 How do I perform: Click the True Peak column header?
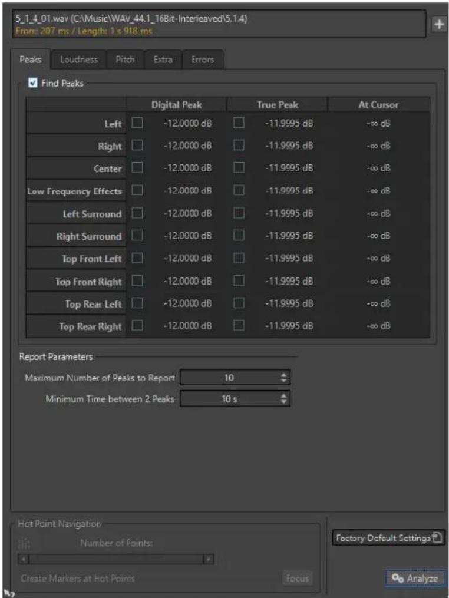click(278, 104)
